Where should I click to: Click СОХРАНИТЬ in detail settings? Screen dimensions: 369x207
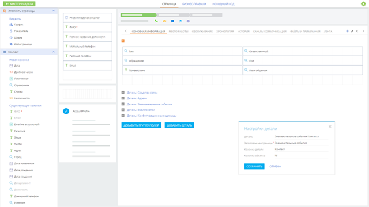click(254, 166)
